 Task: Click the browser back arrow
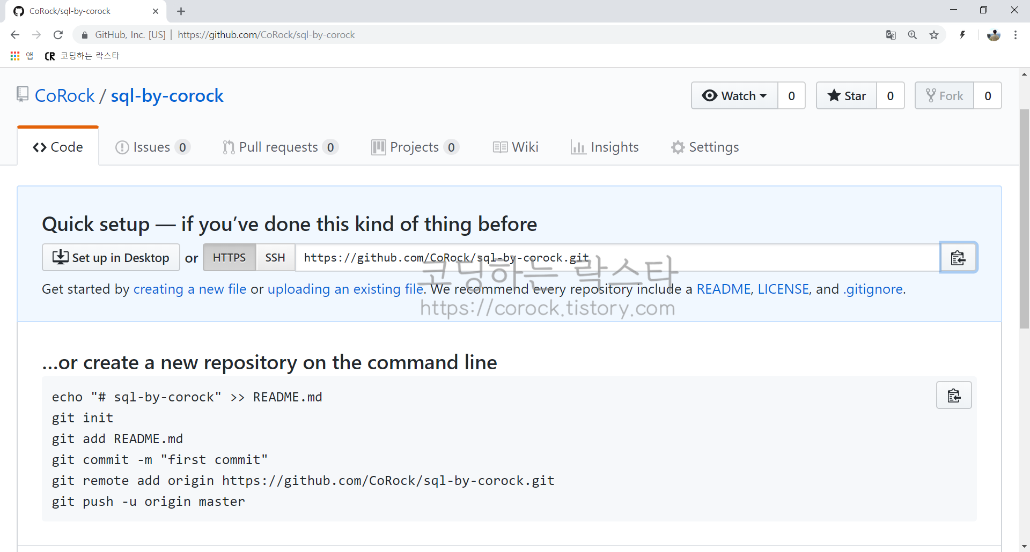tap(15, 35)
